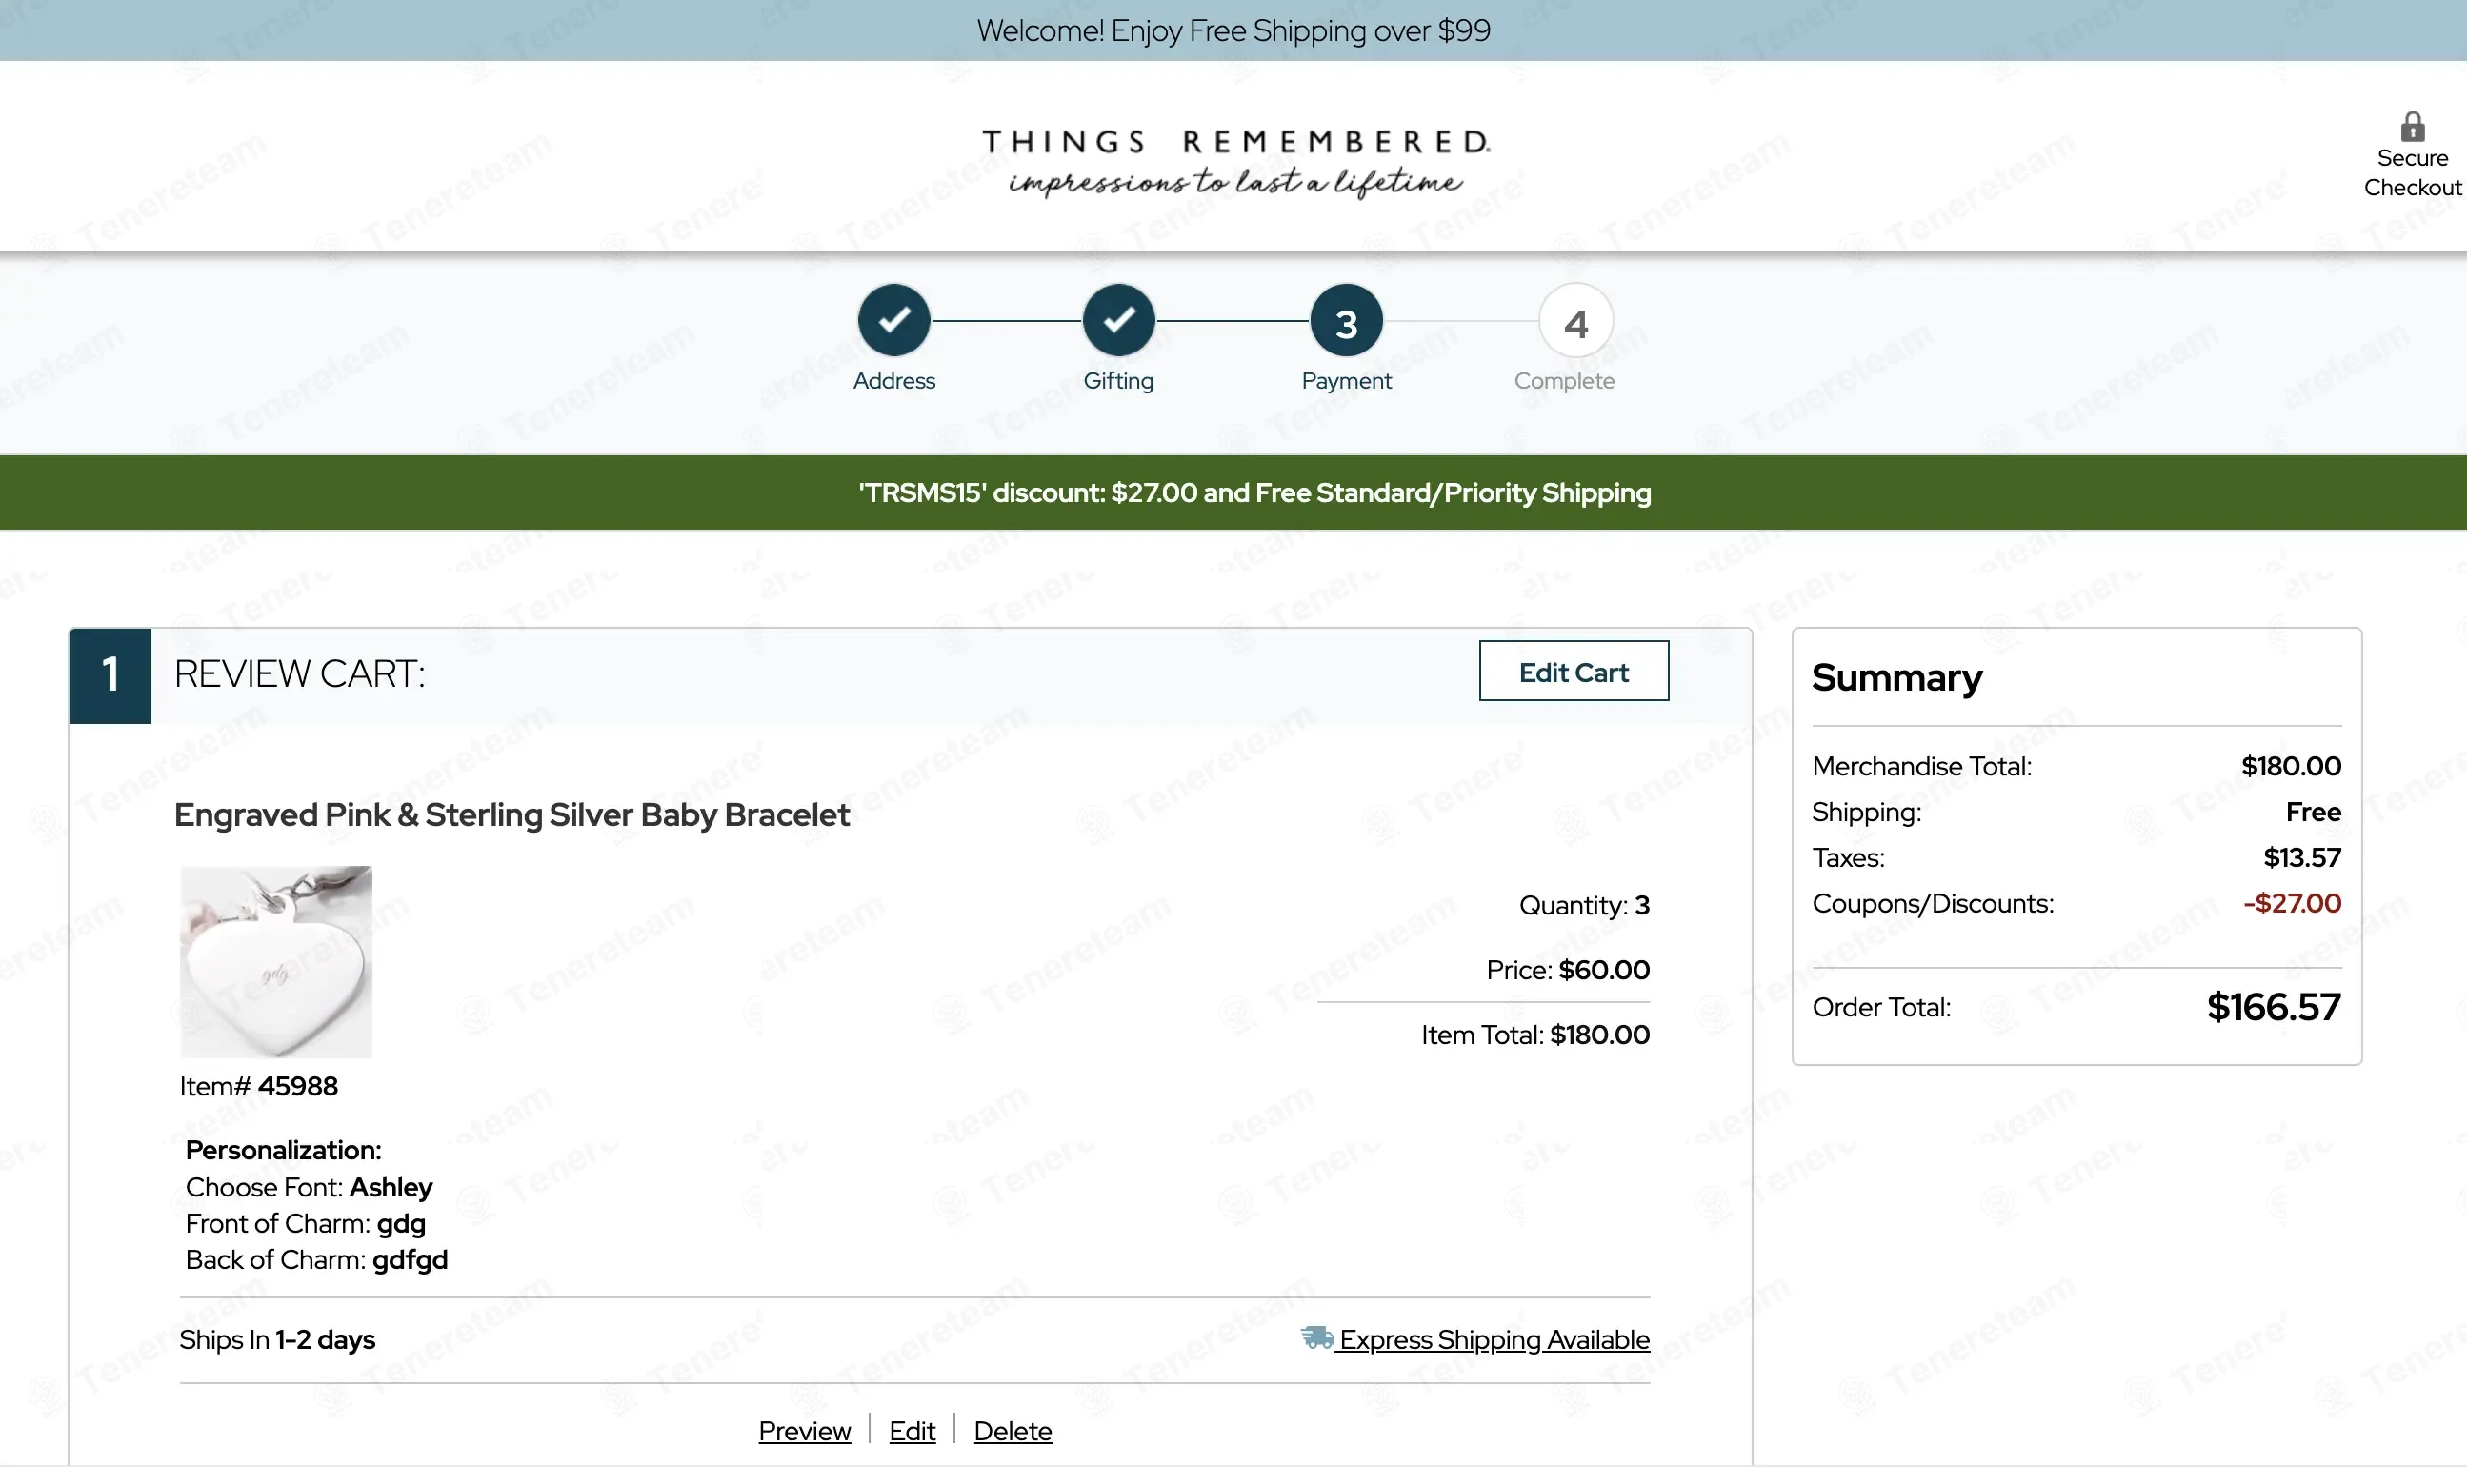
Task: Click the Preview link for the bracelet
Action: click(x=805, y=1431)
